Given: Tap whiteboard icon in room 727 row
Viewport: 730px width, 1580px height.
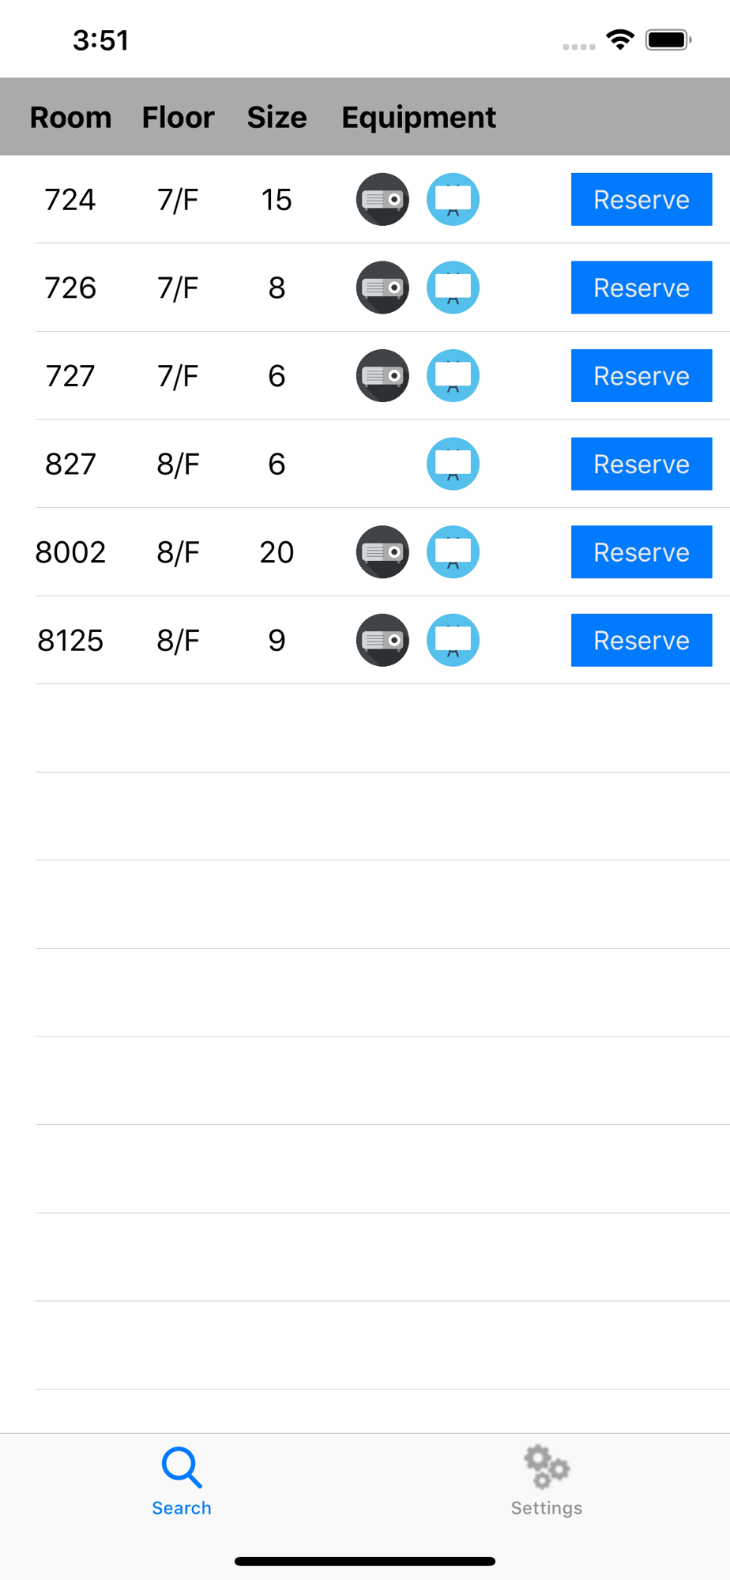Looking at the screenshot, I should (453, 375).
